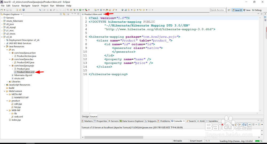Minimize the Project Explorer panel
Image resolution: width=267 pixels, height=144 pixels.
(x=75, y=14)
